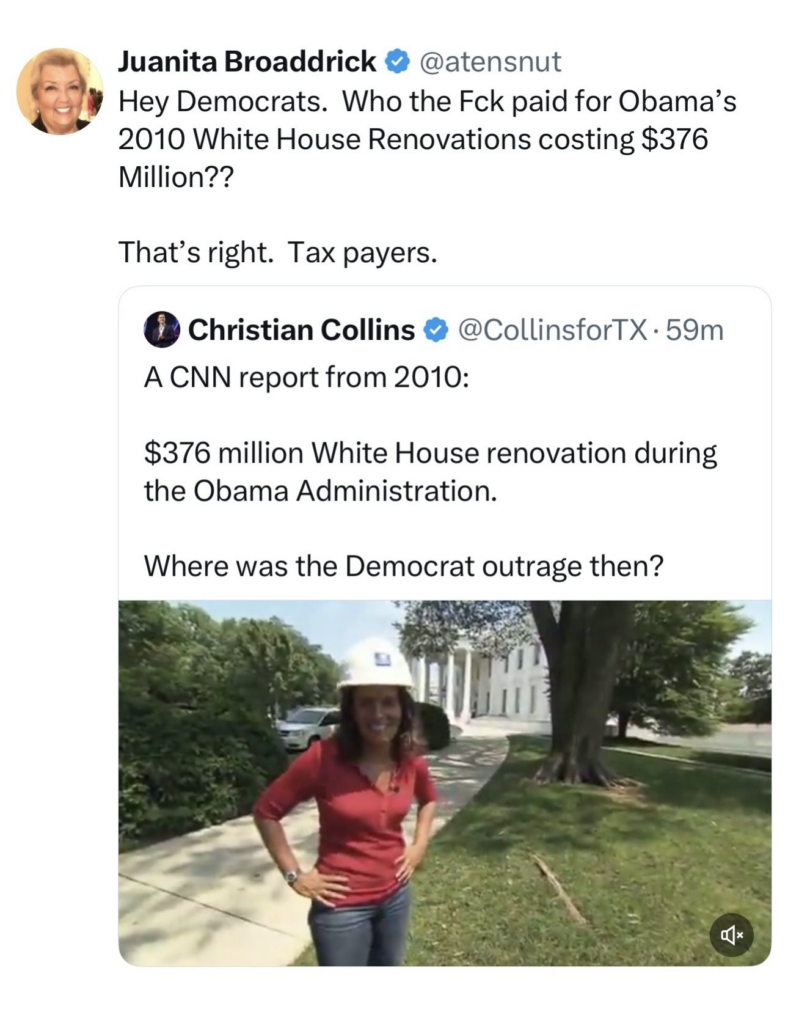Open the 59m timestamp
Viewport: 788px width, 1020px height.
(695, 330)
